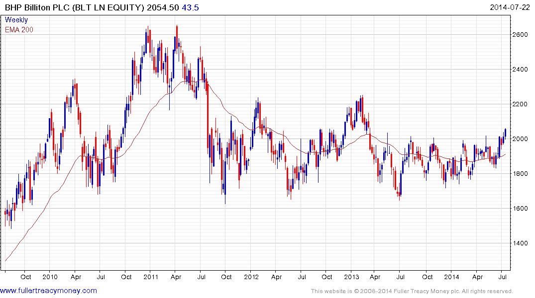Click the 2200 price axis label

[521, 104]
